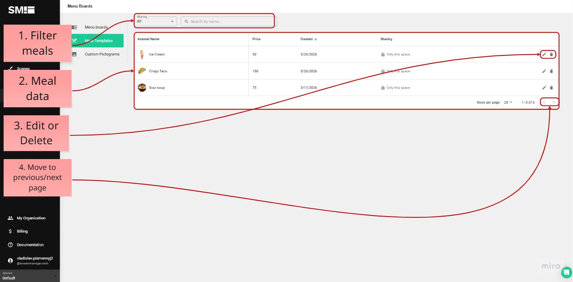Viewport: 573px width, 282px height.
Task: Open the Documentation link
Action: [x=30, y=245]
